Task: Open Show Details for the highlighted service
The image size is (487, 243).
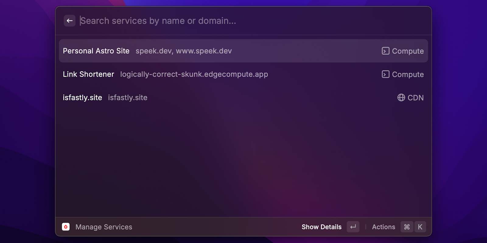Action: click(321, 227)
